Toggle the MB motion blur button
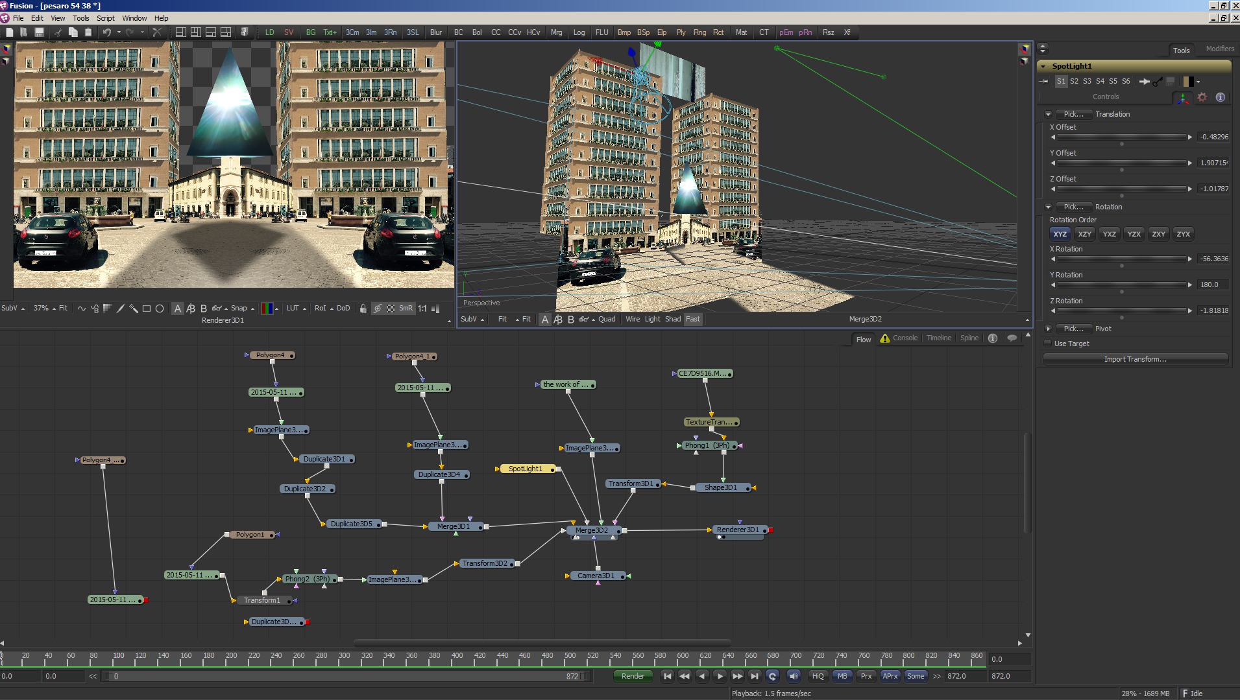 click(x=842, y=676)
